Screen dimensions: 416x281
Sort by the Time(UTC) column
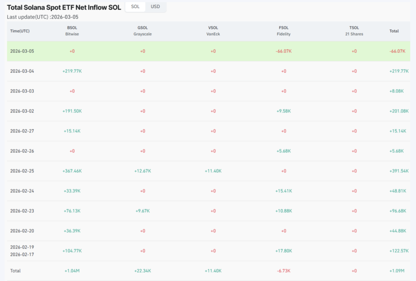[21, 31]
